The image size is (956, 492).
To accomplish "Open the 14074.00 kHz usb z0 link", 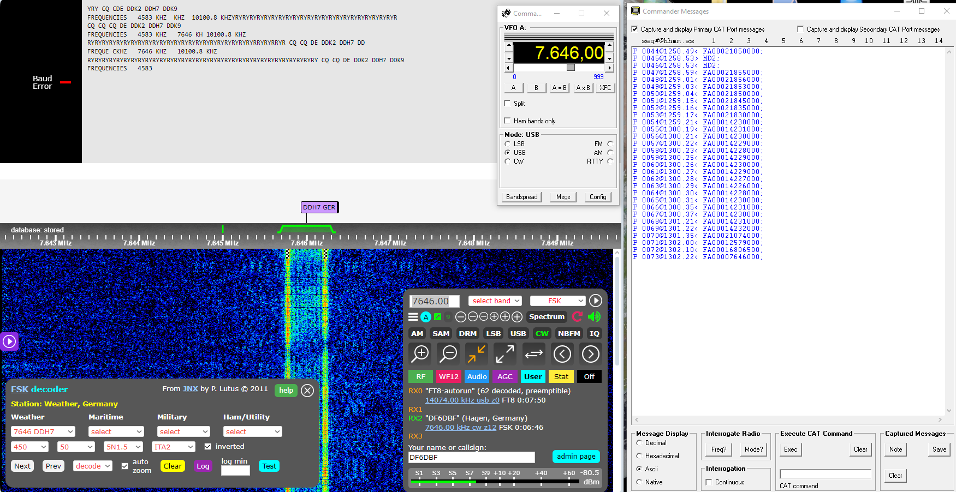I will click(462, 400).
